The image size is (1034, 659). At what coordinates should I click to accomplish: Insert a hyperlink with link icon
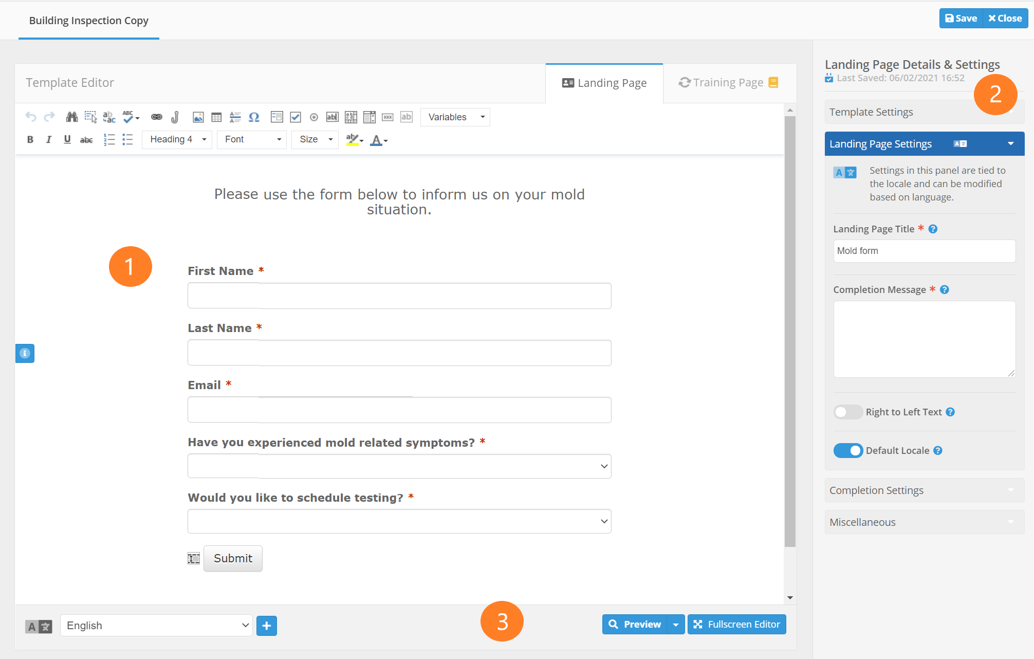[x=157, y=117]
